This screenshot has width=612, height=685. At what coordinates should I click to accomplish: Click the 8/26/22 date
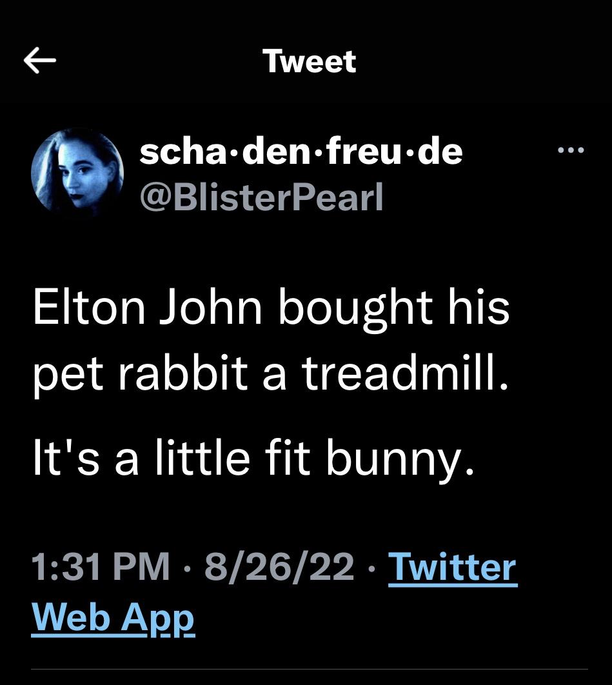click(x=279, y=568)
